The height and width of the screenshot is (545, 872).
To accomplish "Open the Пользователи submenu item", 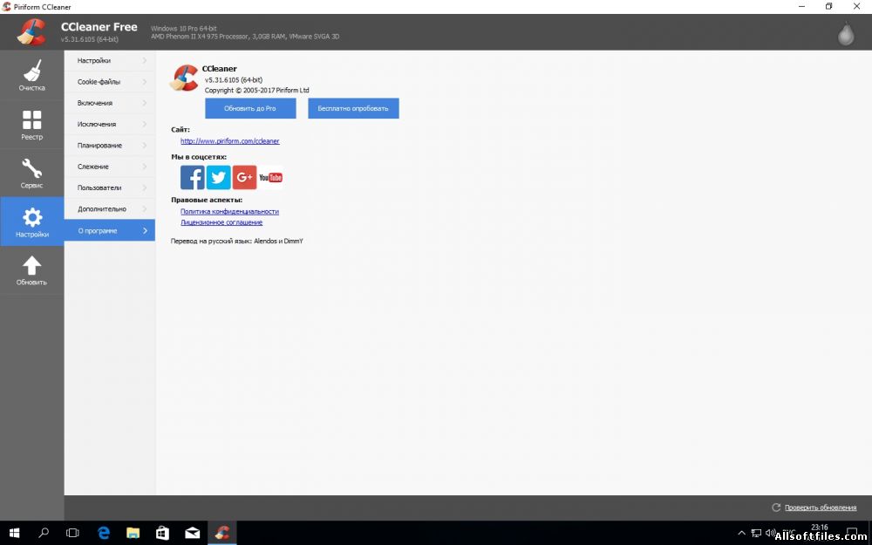I will [x=110, y=187].
